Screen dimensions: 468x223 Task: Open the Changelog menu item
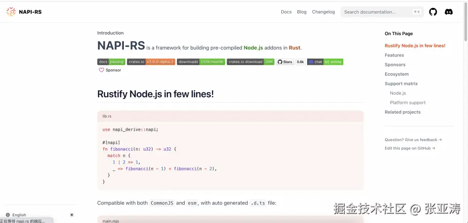tap(324, 12)
